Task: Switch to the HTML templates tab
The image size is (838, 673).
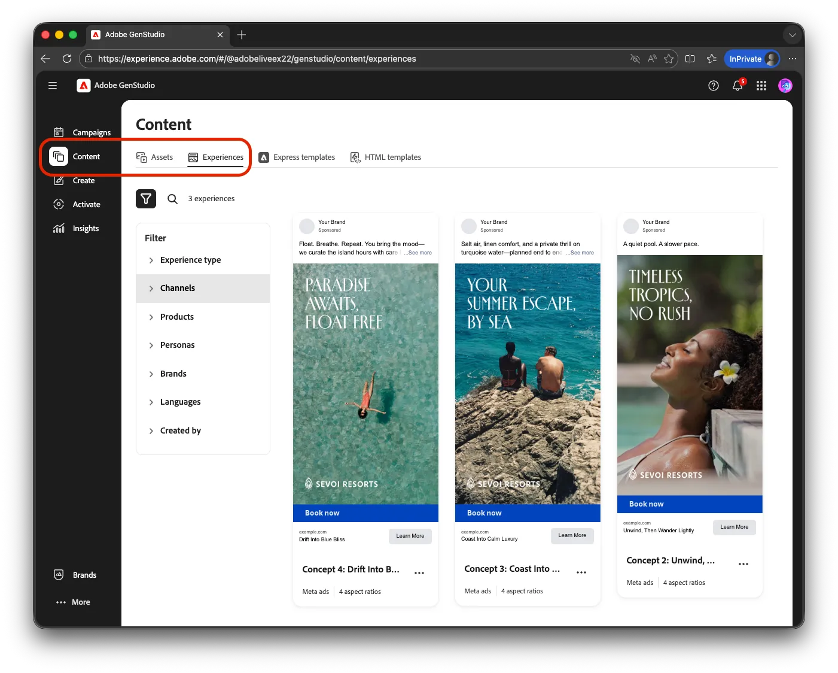Action: [x=386, y=157]
